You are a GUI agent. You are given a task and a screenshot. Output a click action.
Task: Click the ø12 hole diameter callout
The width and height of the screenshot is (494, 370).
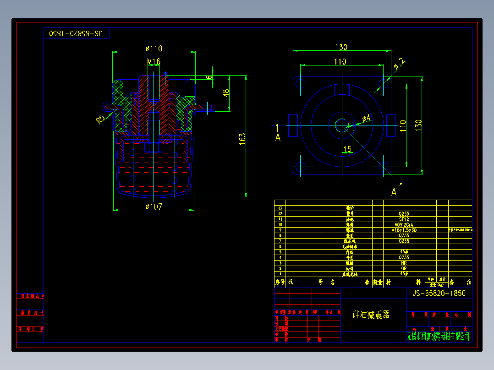(x=399, y=63)
